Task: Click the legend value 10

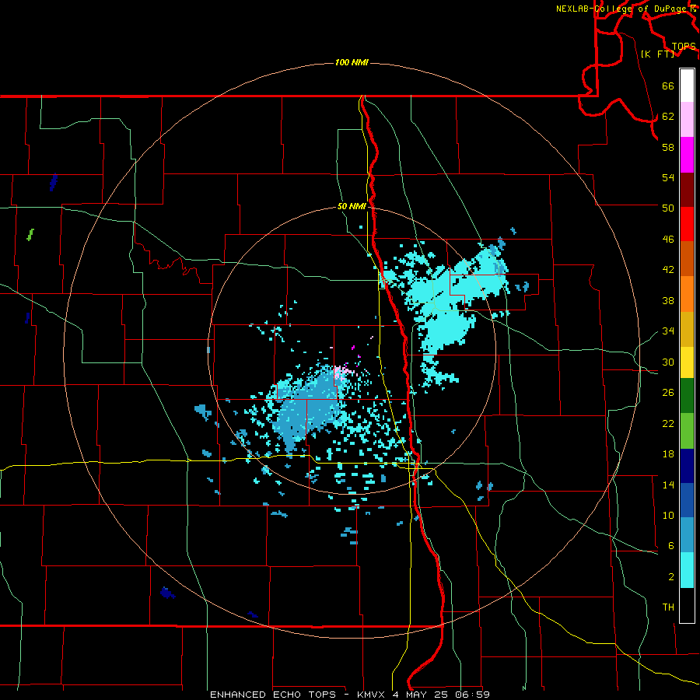Action: click(668, 516)
